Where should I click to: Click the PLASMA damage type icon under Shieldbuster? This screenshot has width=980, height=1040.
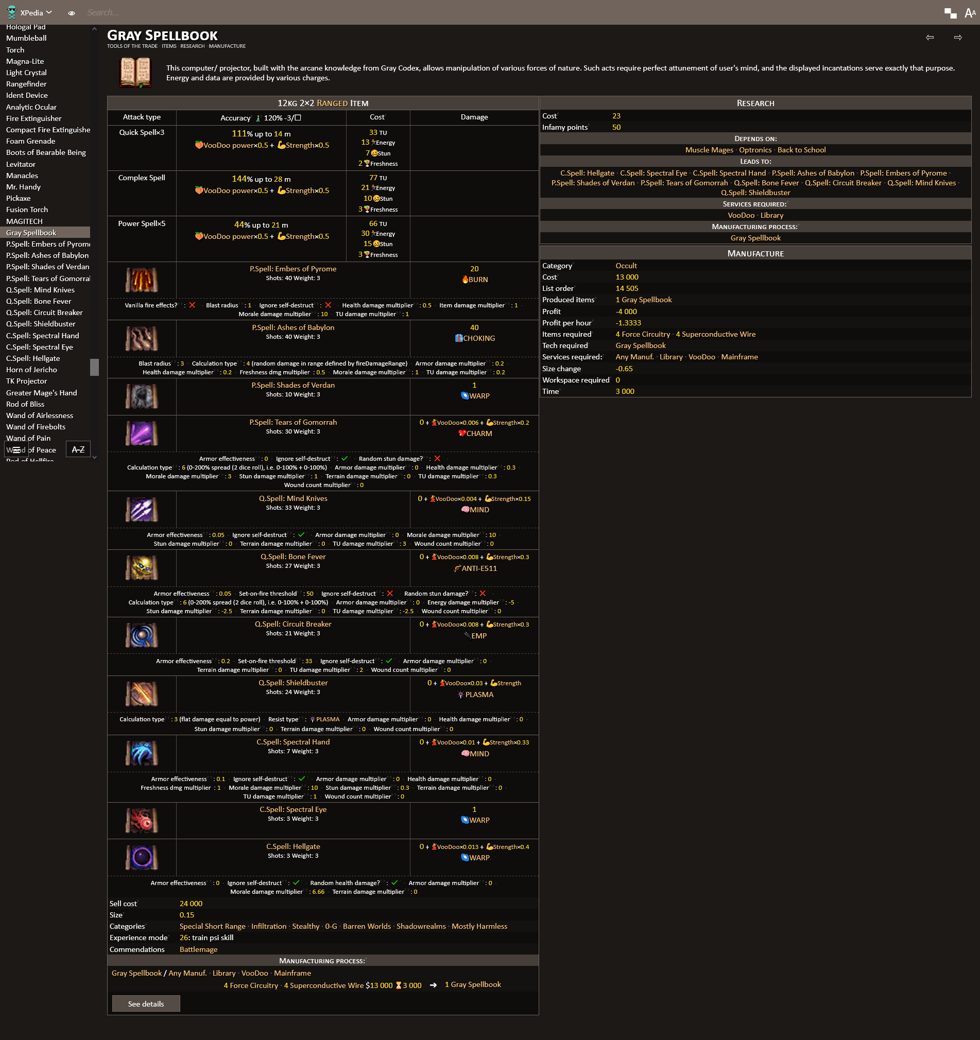(460, 695)
